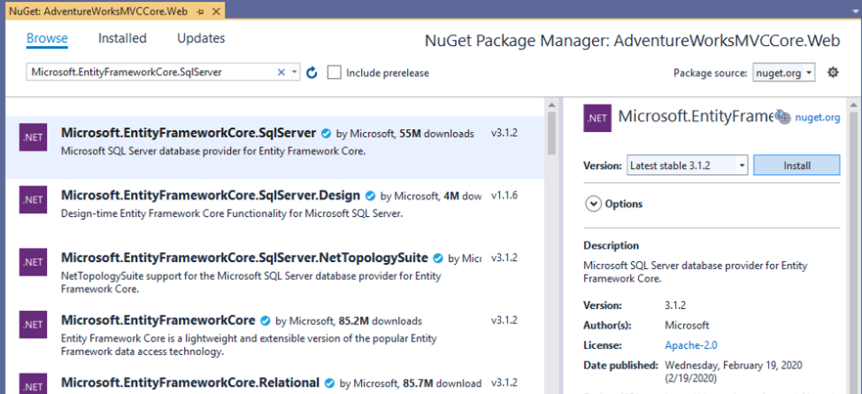The width and height of the screenshot is (862, 394).
Task: Select Microsoft.EntityFrameworkCore.Relational package title
Action: [x=190, y=382]
